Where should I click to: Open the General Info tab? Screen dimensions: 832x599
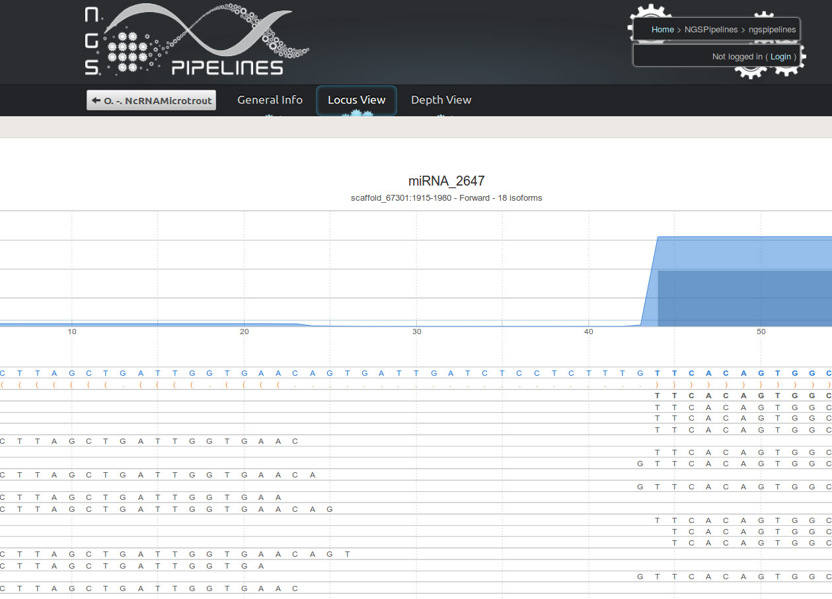click(x=270, y=100)
